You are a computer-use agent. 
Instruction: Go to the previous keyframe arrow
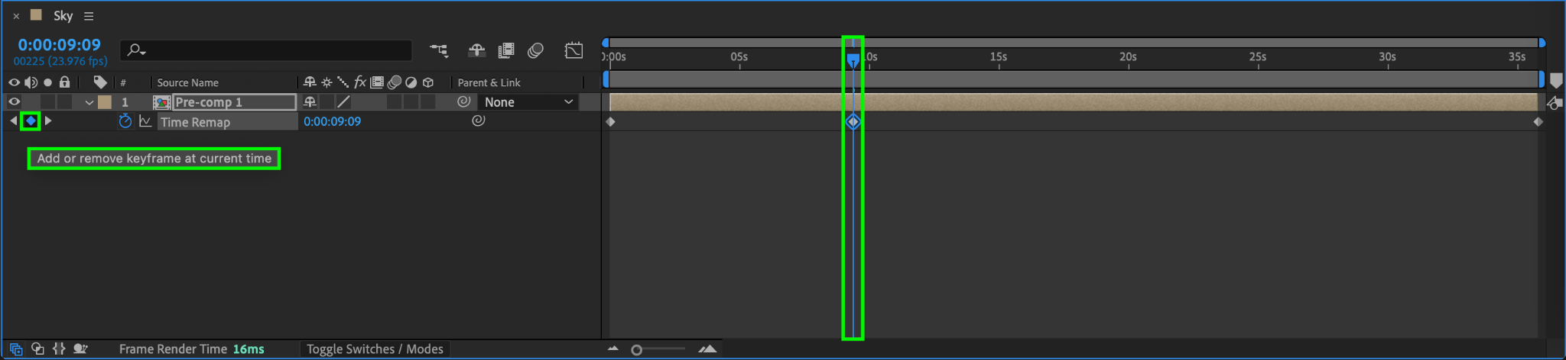point(13,121)
